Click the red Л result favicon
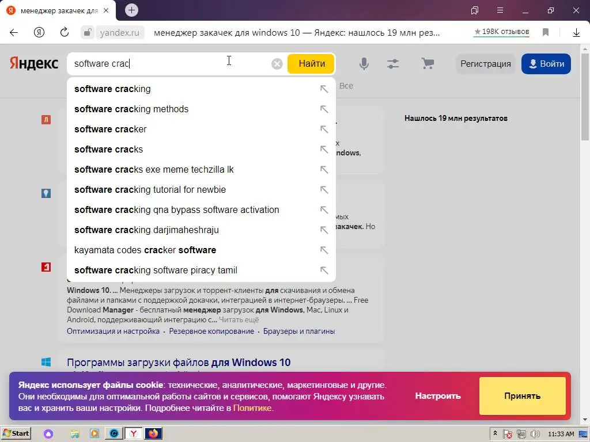590x442 pixels. (46, 120)
